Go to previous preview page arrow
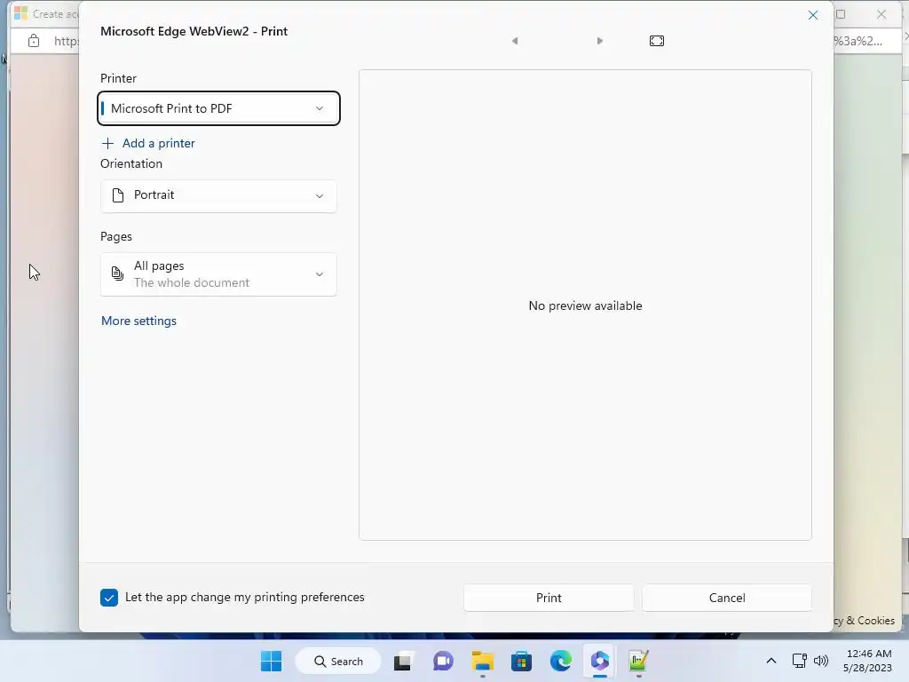Screen dimensions: 909x682 point(515,41)
